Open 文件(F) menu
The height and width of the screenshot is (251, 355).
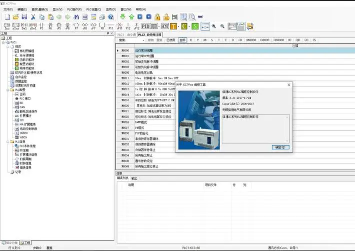tap(8, 9)
